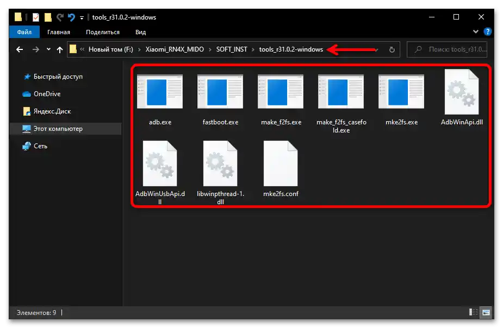Image resolution: width=503 pixels, height=328 pixels.
Task: Open Customize Quick Access Toolbar dropdown
Action: tap(82, 17)
